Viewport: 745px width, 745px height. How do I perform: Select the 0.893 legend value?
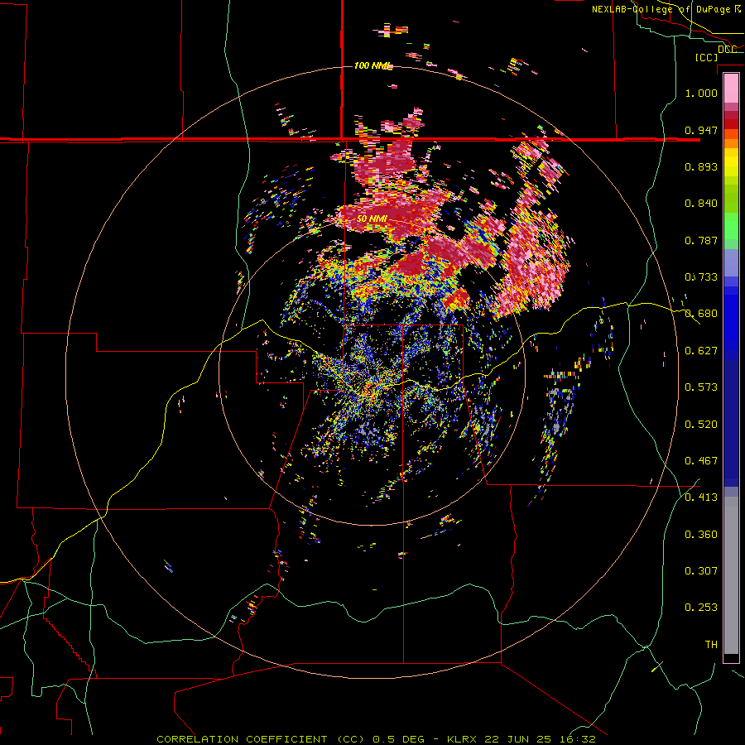pyautogui.click(x=701, y=166)
